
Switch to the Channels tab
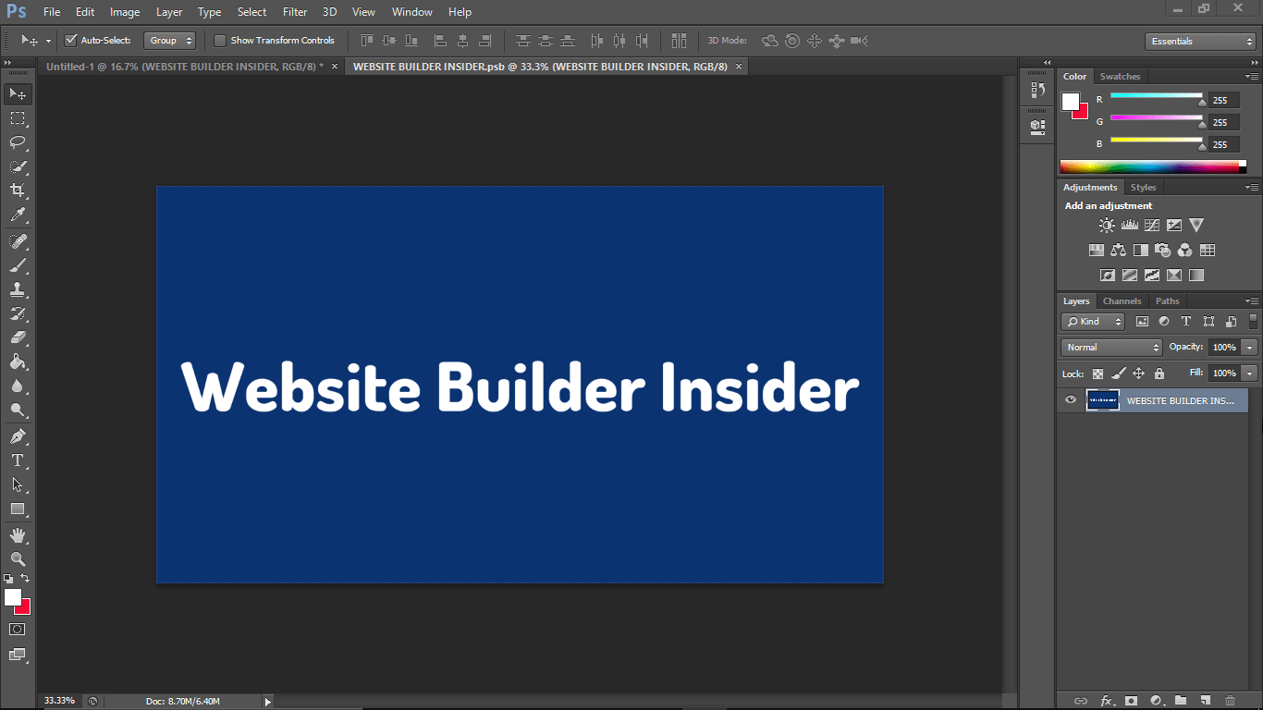click(1122, 300)
